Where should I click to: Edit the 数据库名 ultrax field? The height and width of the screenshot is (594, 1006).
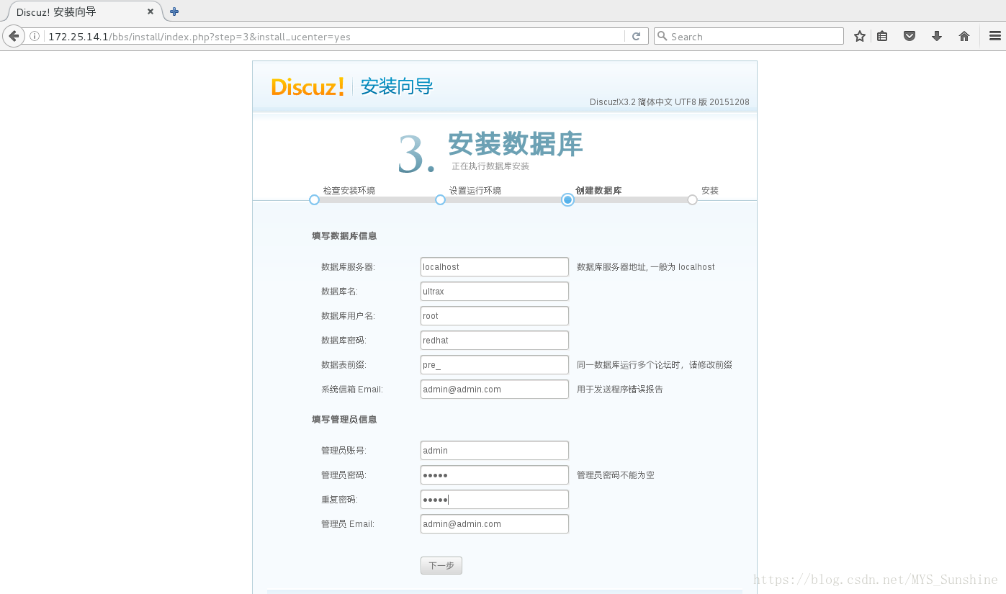pos(495,291)
